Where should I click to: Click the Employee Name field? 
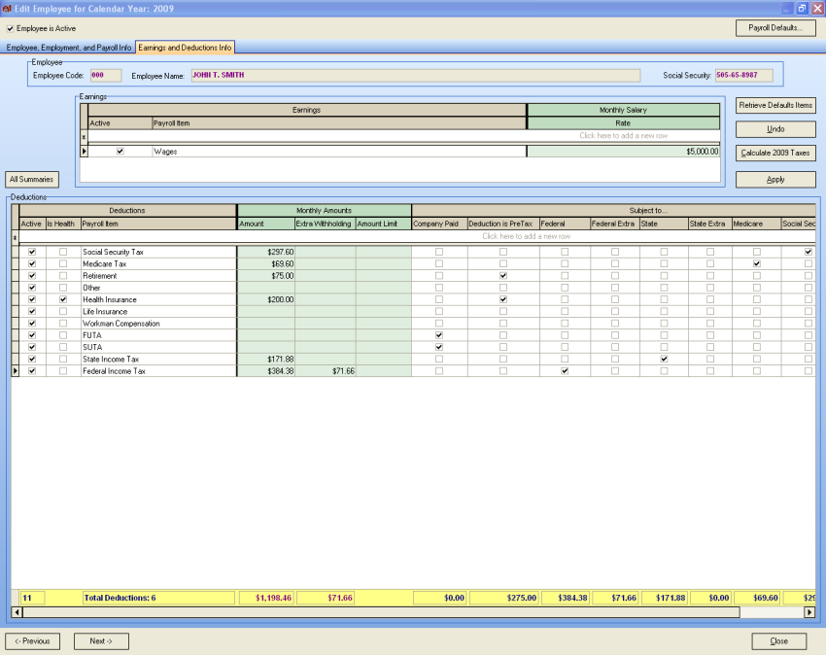click(416, 76)
